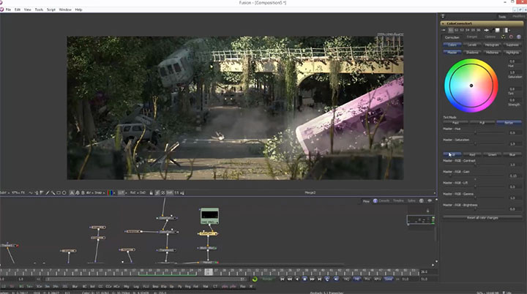Toggle MB motion blur mode
Viewport: 527px width, 294px height.
pos(357,279)
